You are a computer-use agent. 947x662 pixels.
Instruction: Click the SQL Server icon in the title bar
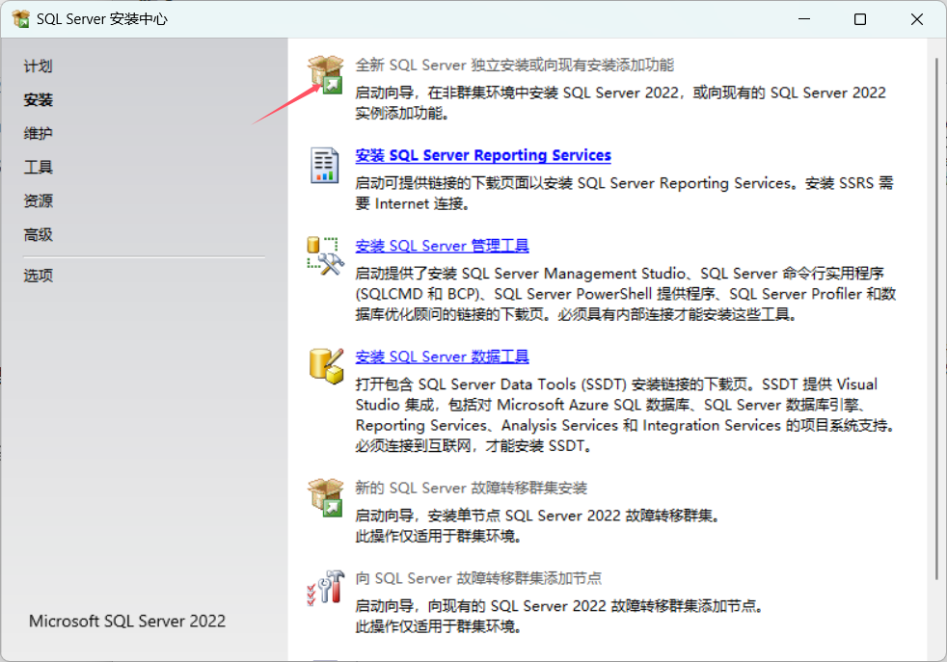click(x=21, y=18)
